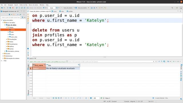
Task: Open active schema base_de_dados selector
Action: tap(82, 8)
